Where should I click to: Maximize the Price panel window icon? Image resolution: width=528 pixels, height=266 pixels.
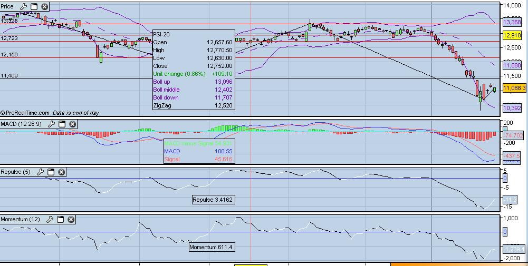coord(34,6)
